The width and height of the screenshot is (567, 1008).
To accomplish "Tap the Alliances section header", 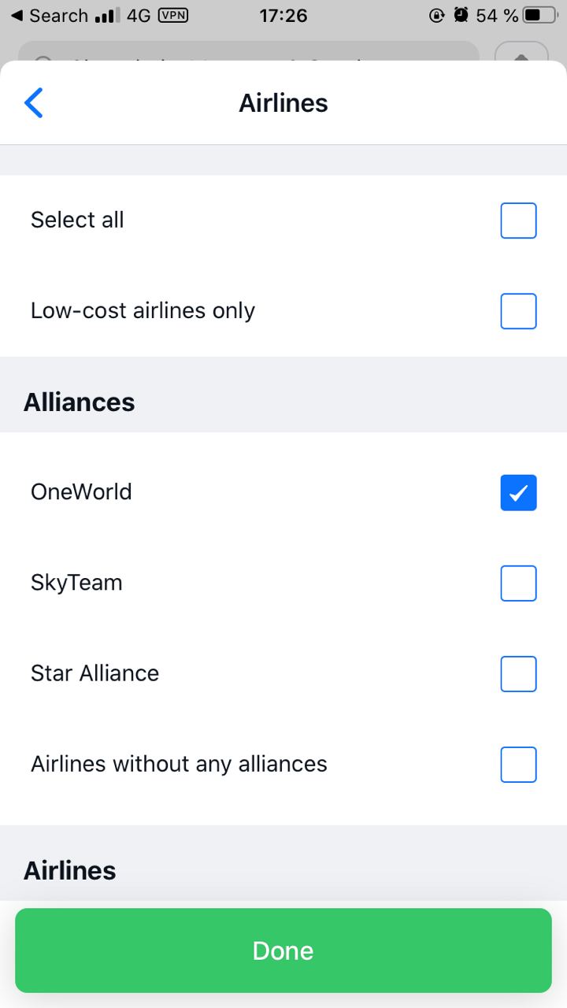I will click(x=79, y=402).
